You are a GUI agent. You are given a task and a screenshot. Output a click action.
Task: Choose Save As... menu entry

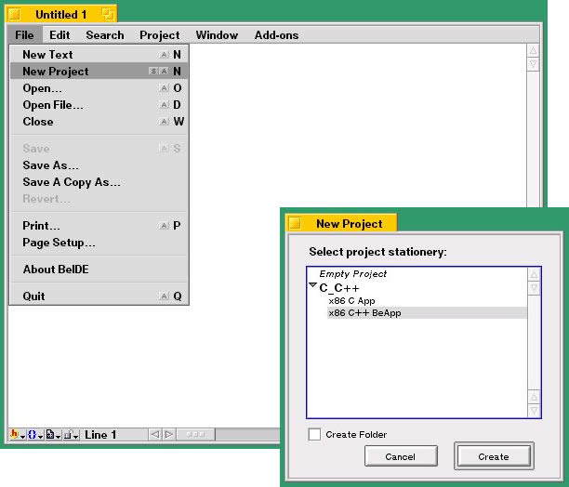[99, 165]
